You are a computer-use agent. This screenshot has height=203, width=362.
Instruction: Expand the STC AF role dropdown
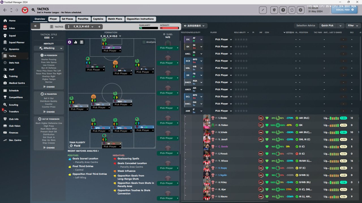[x=201, y=39]
